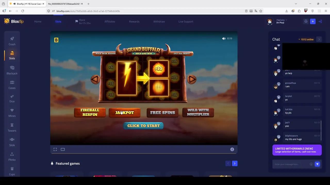330x185 pixels.
Task: Go to Rewards page
Action: point(134,22)
